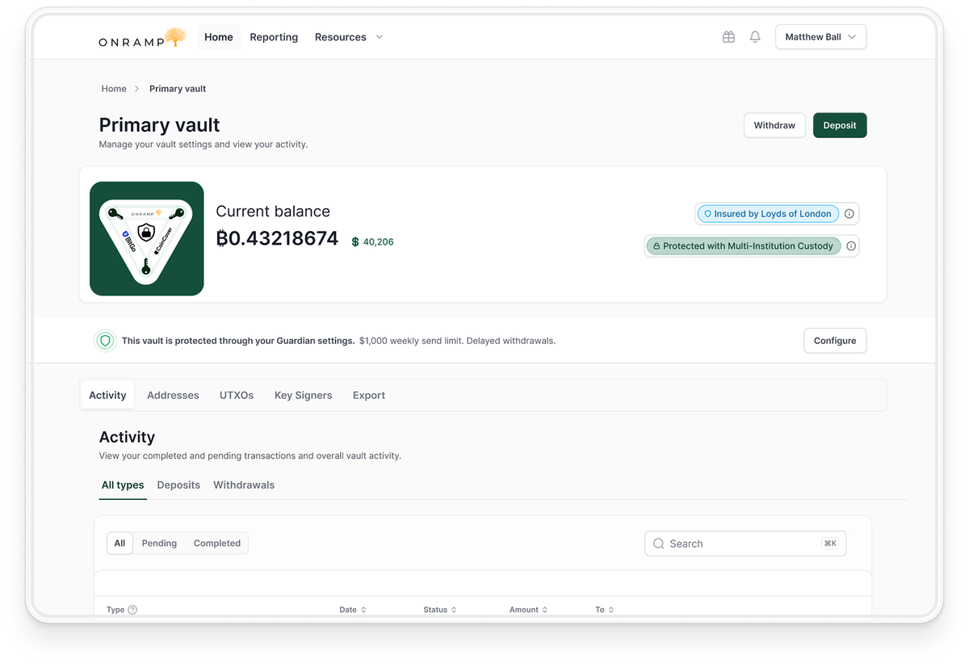Click the Search input field
Viewport: 969px width, 667px height.
(x=745, y=543)
